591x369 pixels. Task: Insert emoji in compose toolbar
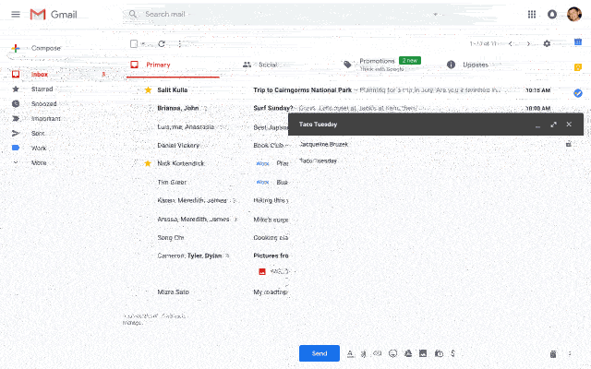coord(392,353)
